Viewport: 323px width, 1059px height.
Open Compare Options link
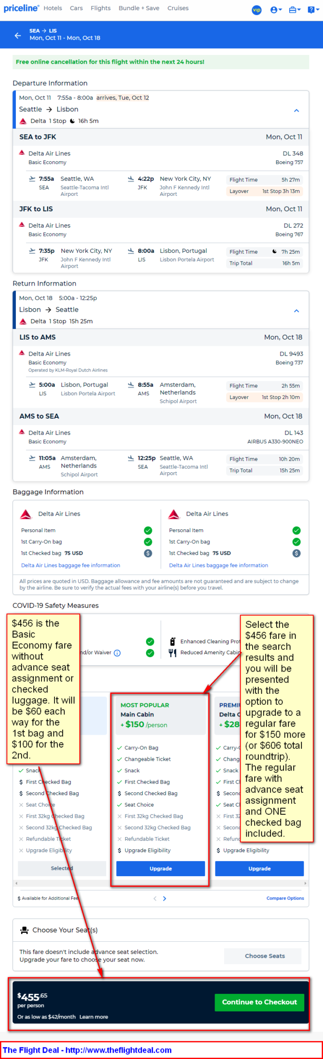point(285,898)
